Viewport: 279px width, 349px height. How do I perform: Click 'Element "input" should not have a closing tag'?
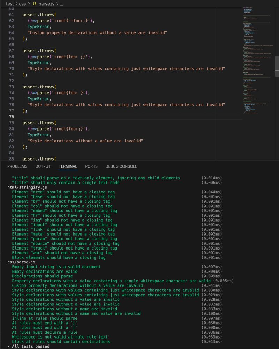[x=65, y=225]
